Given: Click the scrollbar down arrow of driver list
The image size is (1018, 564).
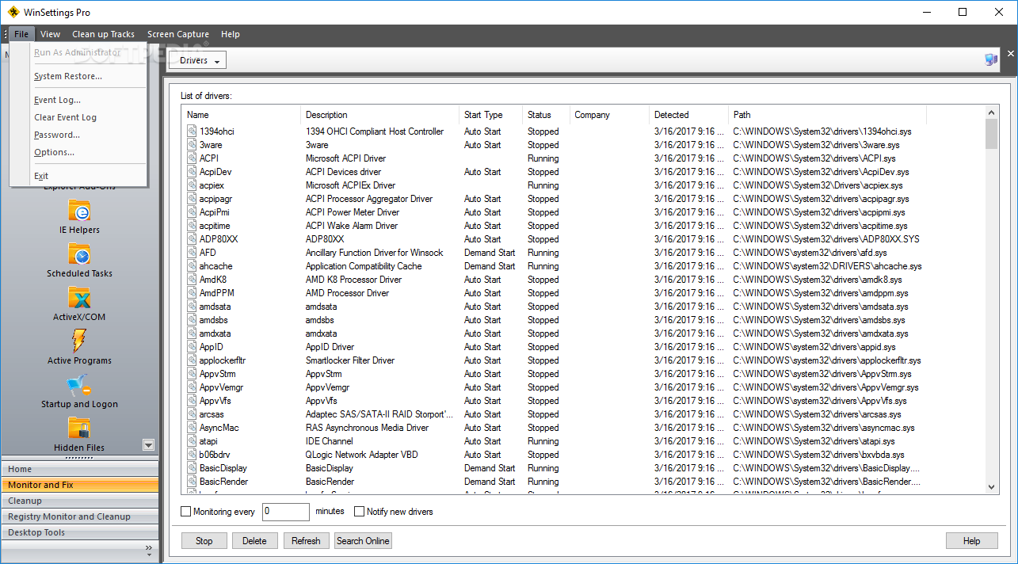Looking at the screenshot, I should tap(991, 486).
